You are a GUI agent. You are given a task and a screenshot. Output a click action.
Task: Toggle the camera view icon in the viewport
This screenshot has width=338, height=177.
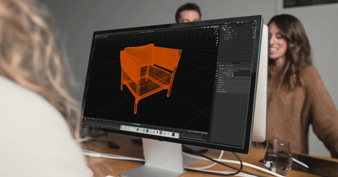[217, 43]
